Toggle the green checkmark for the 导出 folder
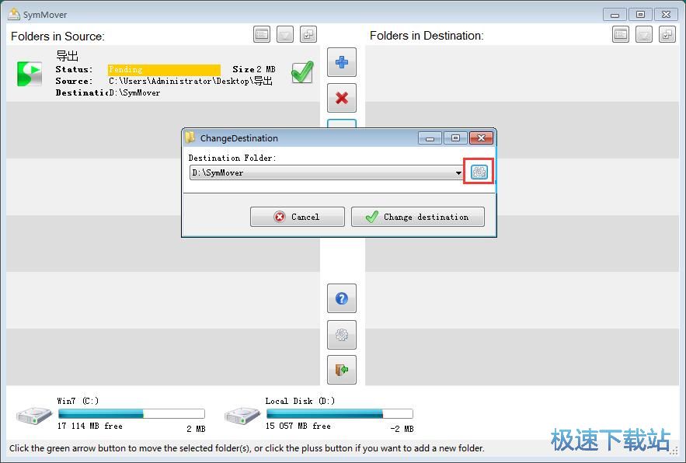 click(302, 72)
